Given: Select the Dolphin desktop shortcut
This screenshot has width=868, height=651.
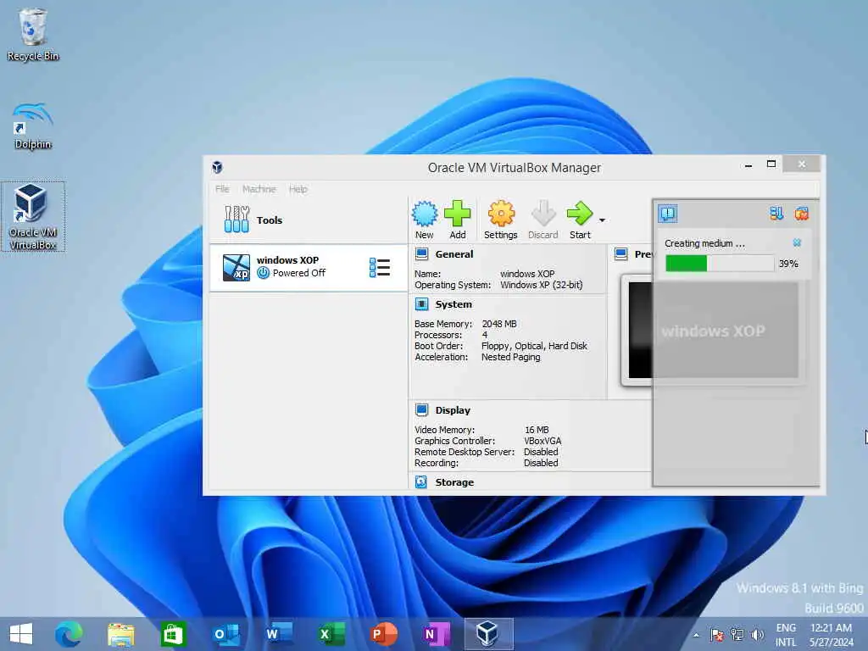Looking at the screenshot, I should [33, 125].
